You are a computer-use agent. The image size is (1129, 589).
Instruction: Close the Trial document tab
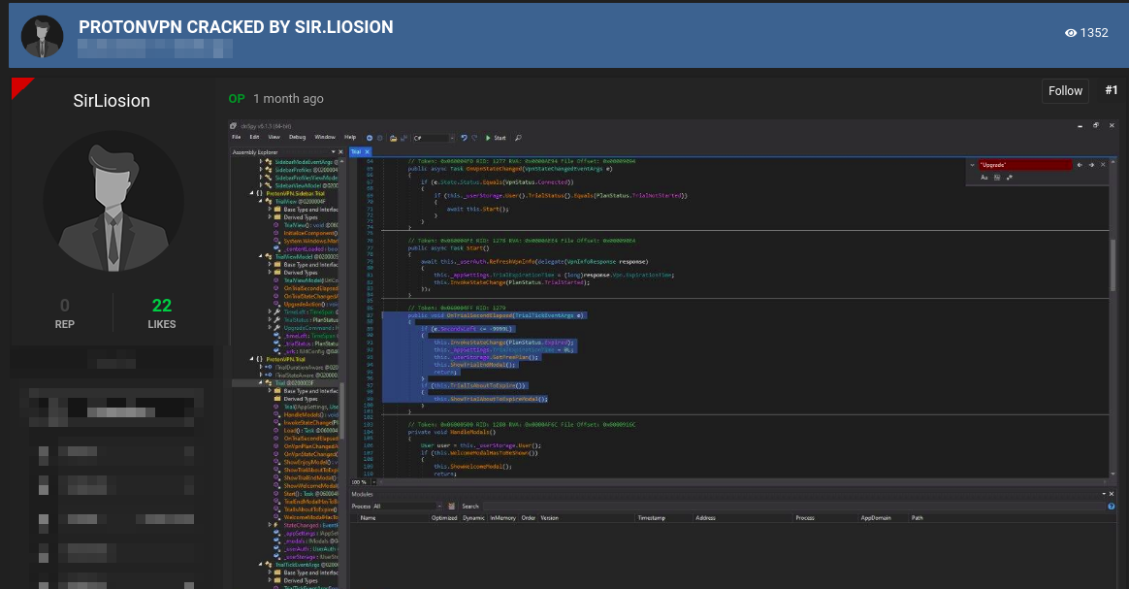click(x=367, y=152)
